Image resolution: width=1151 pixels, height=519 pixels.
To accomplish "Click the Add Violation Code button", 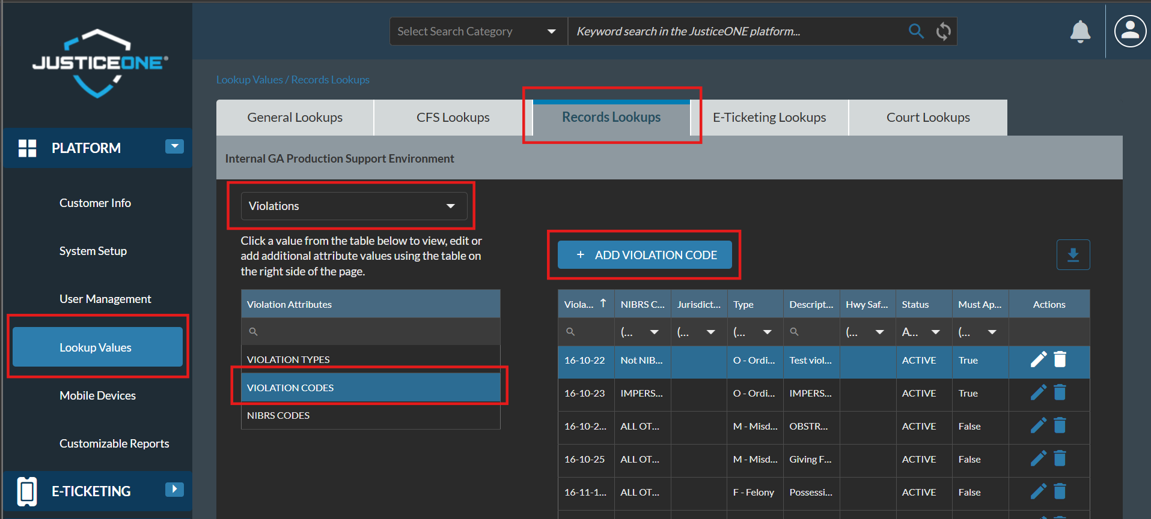I will (645, 255).
